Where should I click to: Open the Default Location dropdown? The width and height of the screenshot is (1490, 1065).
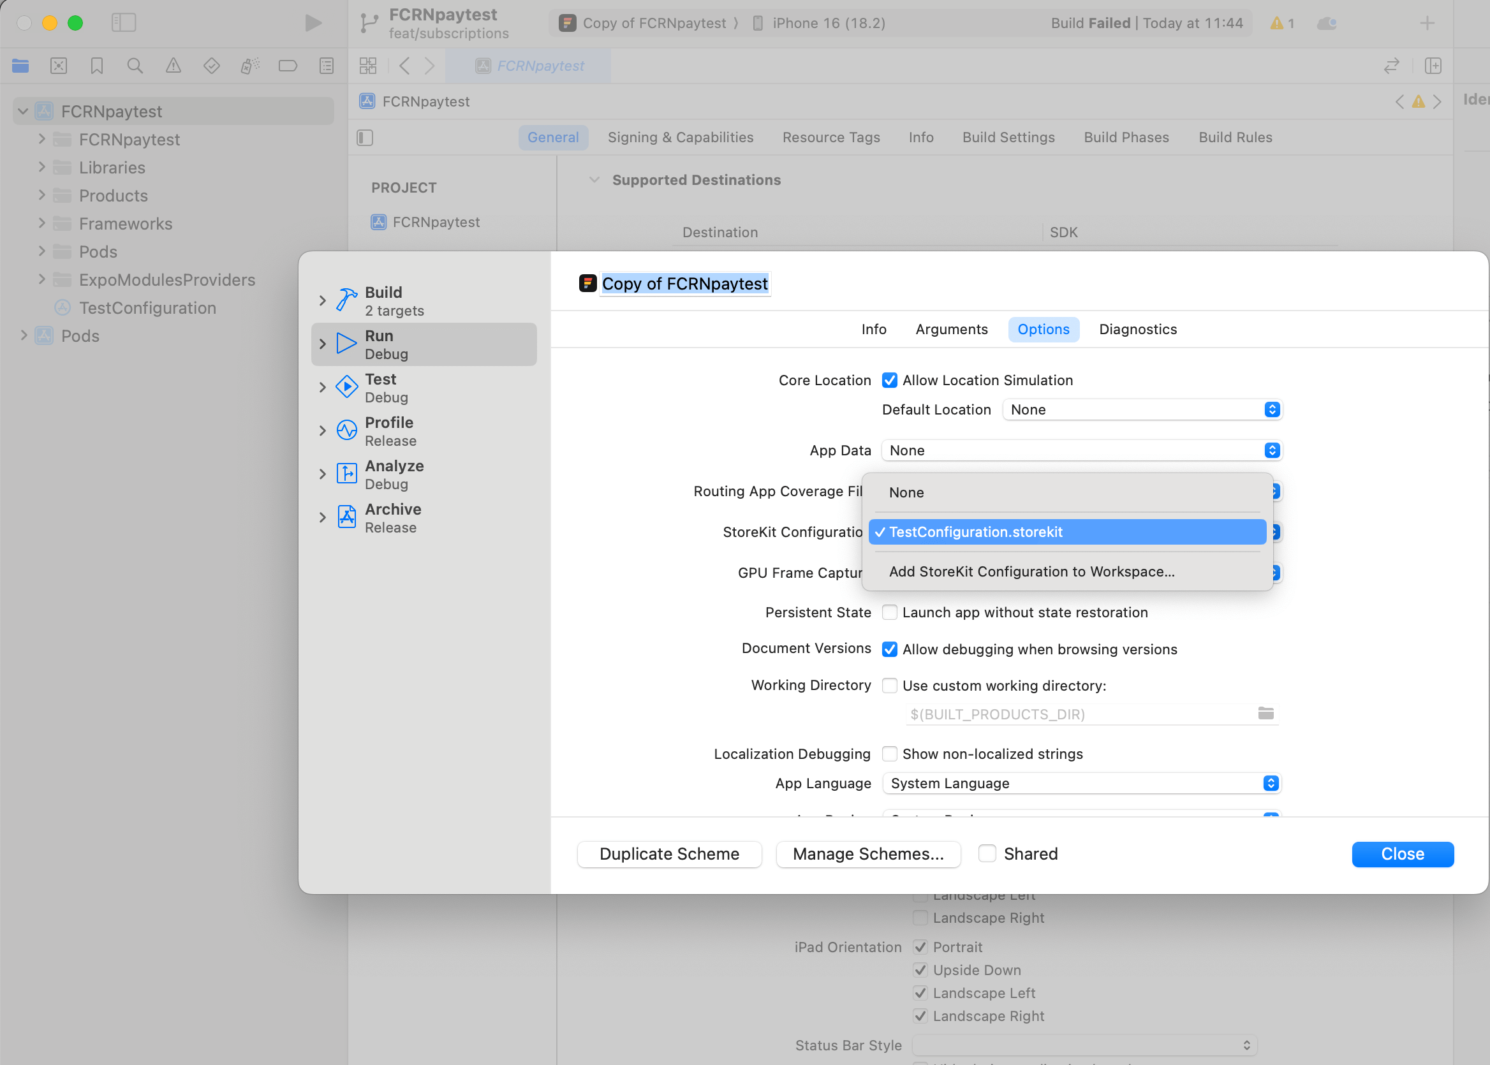point(1142,409)
